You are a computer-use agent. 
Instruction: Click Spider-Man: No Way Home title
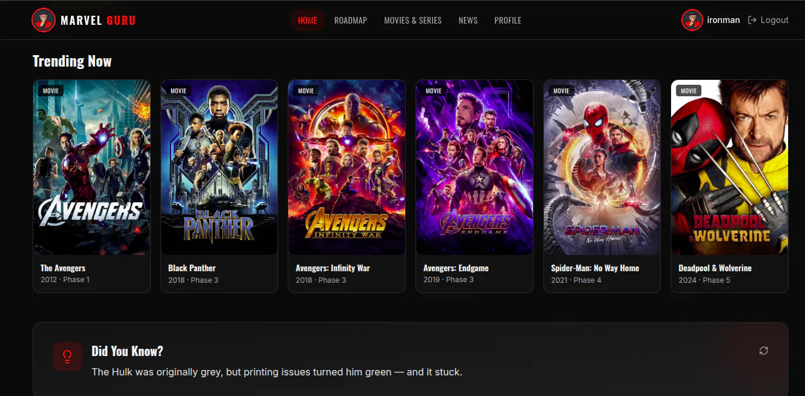click(x=595, y=268)
